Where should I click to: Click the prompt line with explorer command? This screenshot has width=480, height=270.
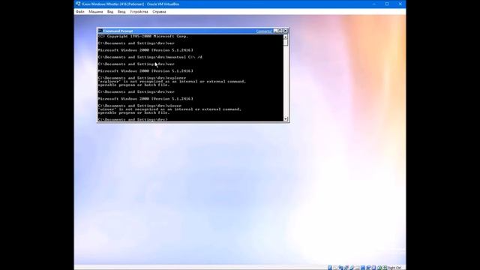tap(142, 78)
